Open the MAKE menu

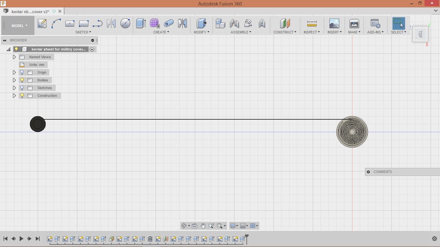(354, 32)
